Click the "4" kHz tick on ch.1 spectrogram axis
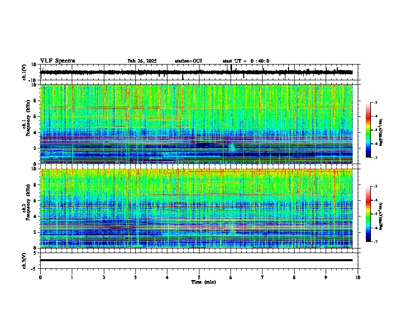Screen dimensions: 403x311 click(36, 133)
